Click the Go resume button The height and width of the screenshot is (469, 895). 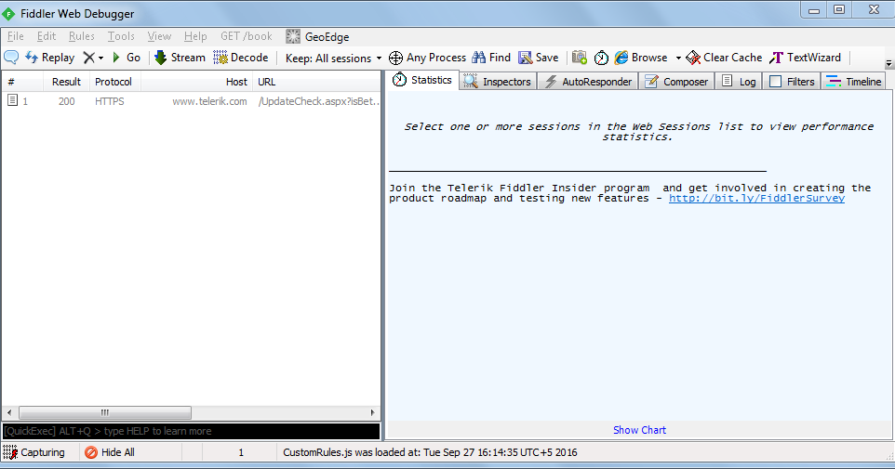pos(127,58)
